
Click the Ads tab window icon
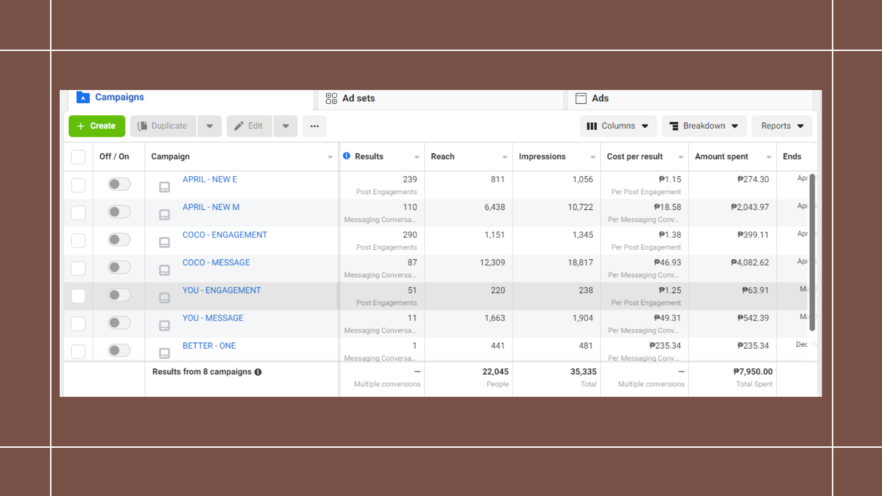click(581, 98)
